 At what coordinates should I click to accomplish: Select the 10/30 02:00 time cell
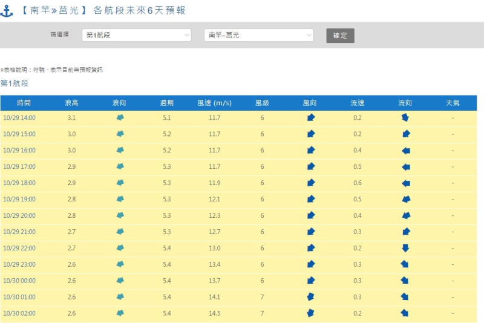coord(19,313)
